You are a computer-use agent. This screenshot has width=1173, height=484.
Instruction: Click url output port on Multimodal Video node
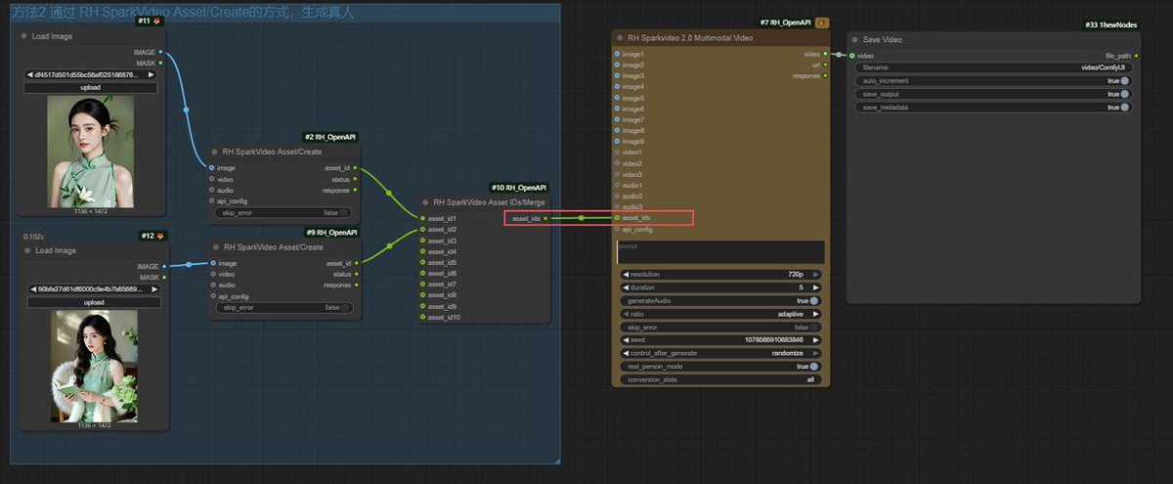[825, 65]
